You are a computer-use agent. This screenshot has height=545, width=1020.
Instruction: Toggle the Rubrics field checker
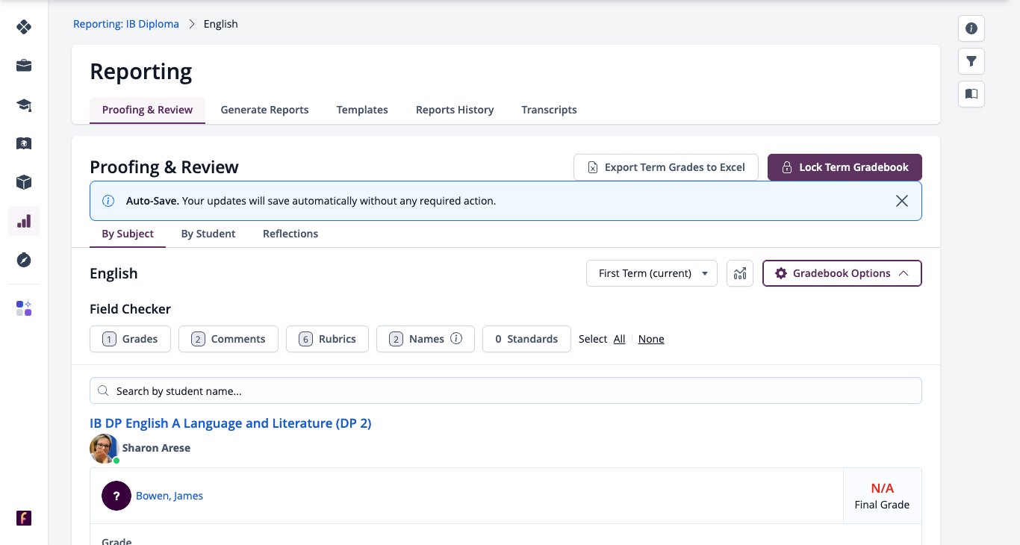[x=327, y=339]
